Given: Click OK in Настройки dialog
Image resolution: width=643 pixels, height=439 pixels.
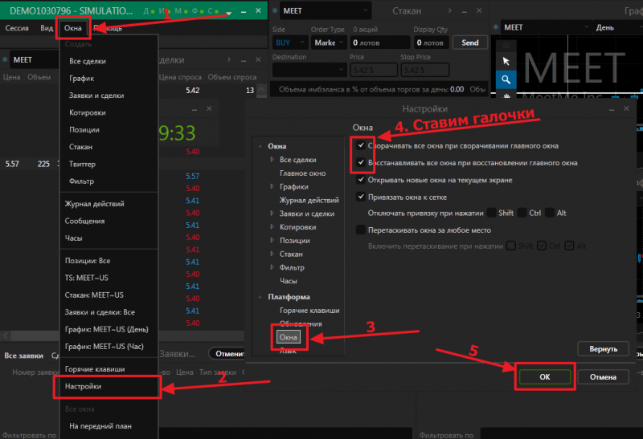Looking at the screenshot, I should click(545, 376).
